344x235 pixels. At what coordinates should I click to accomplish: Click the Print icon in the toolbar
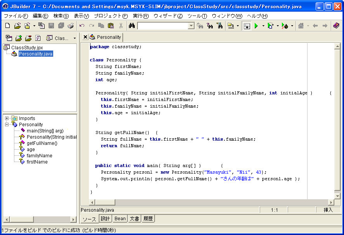pyautogui.click(x=70, y=26)
